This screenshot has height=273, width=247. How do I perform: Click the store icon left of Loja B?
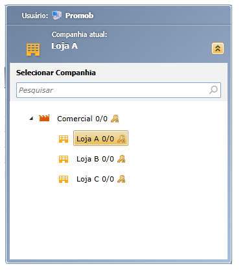(64, 159)
